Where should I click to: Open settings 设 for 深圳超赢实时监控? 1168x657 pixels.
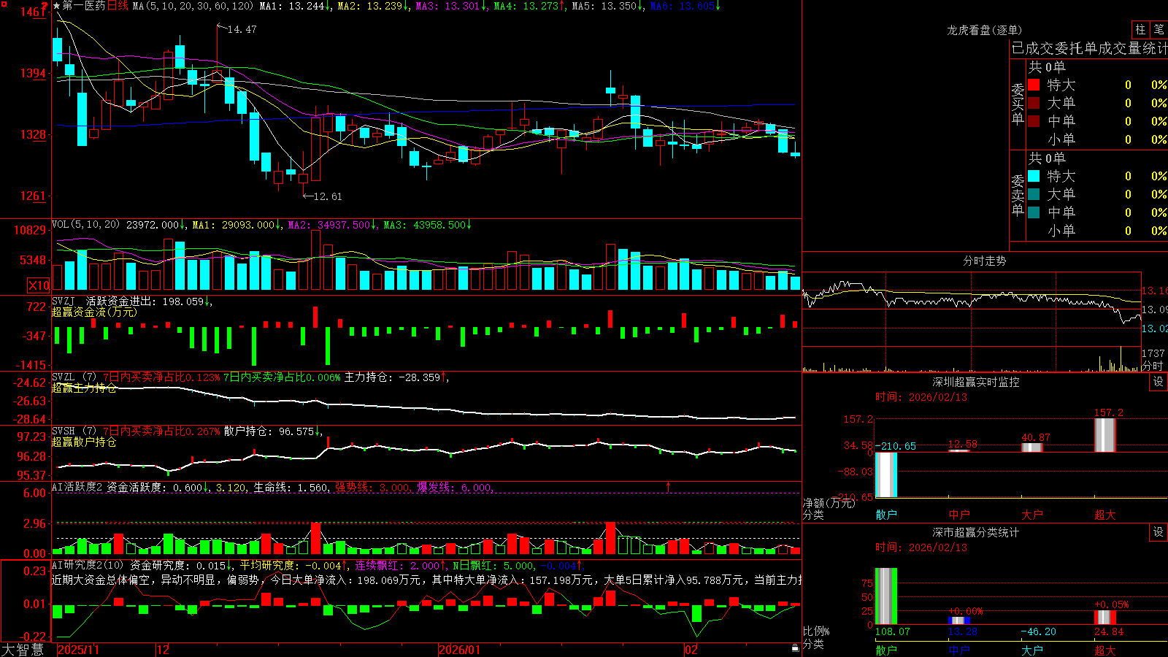[1159, 382]
